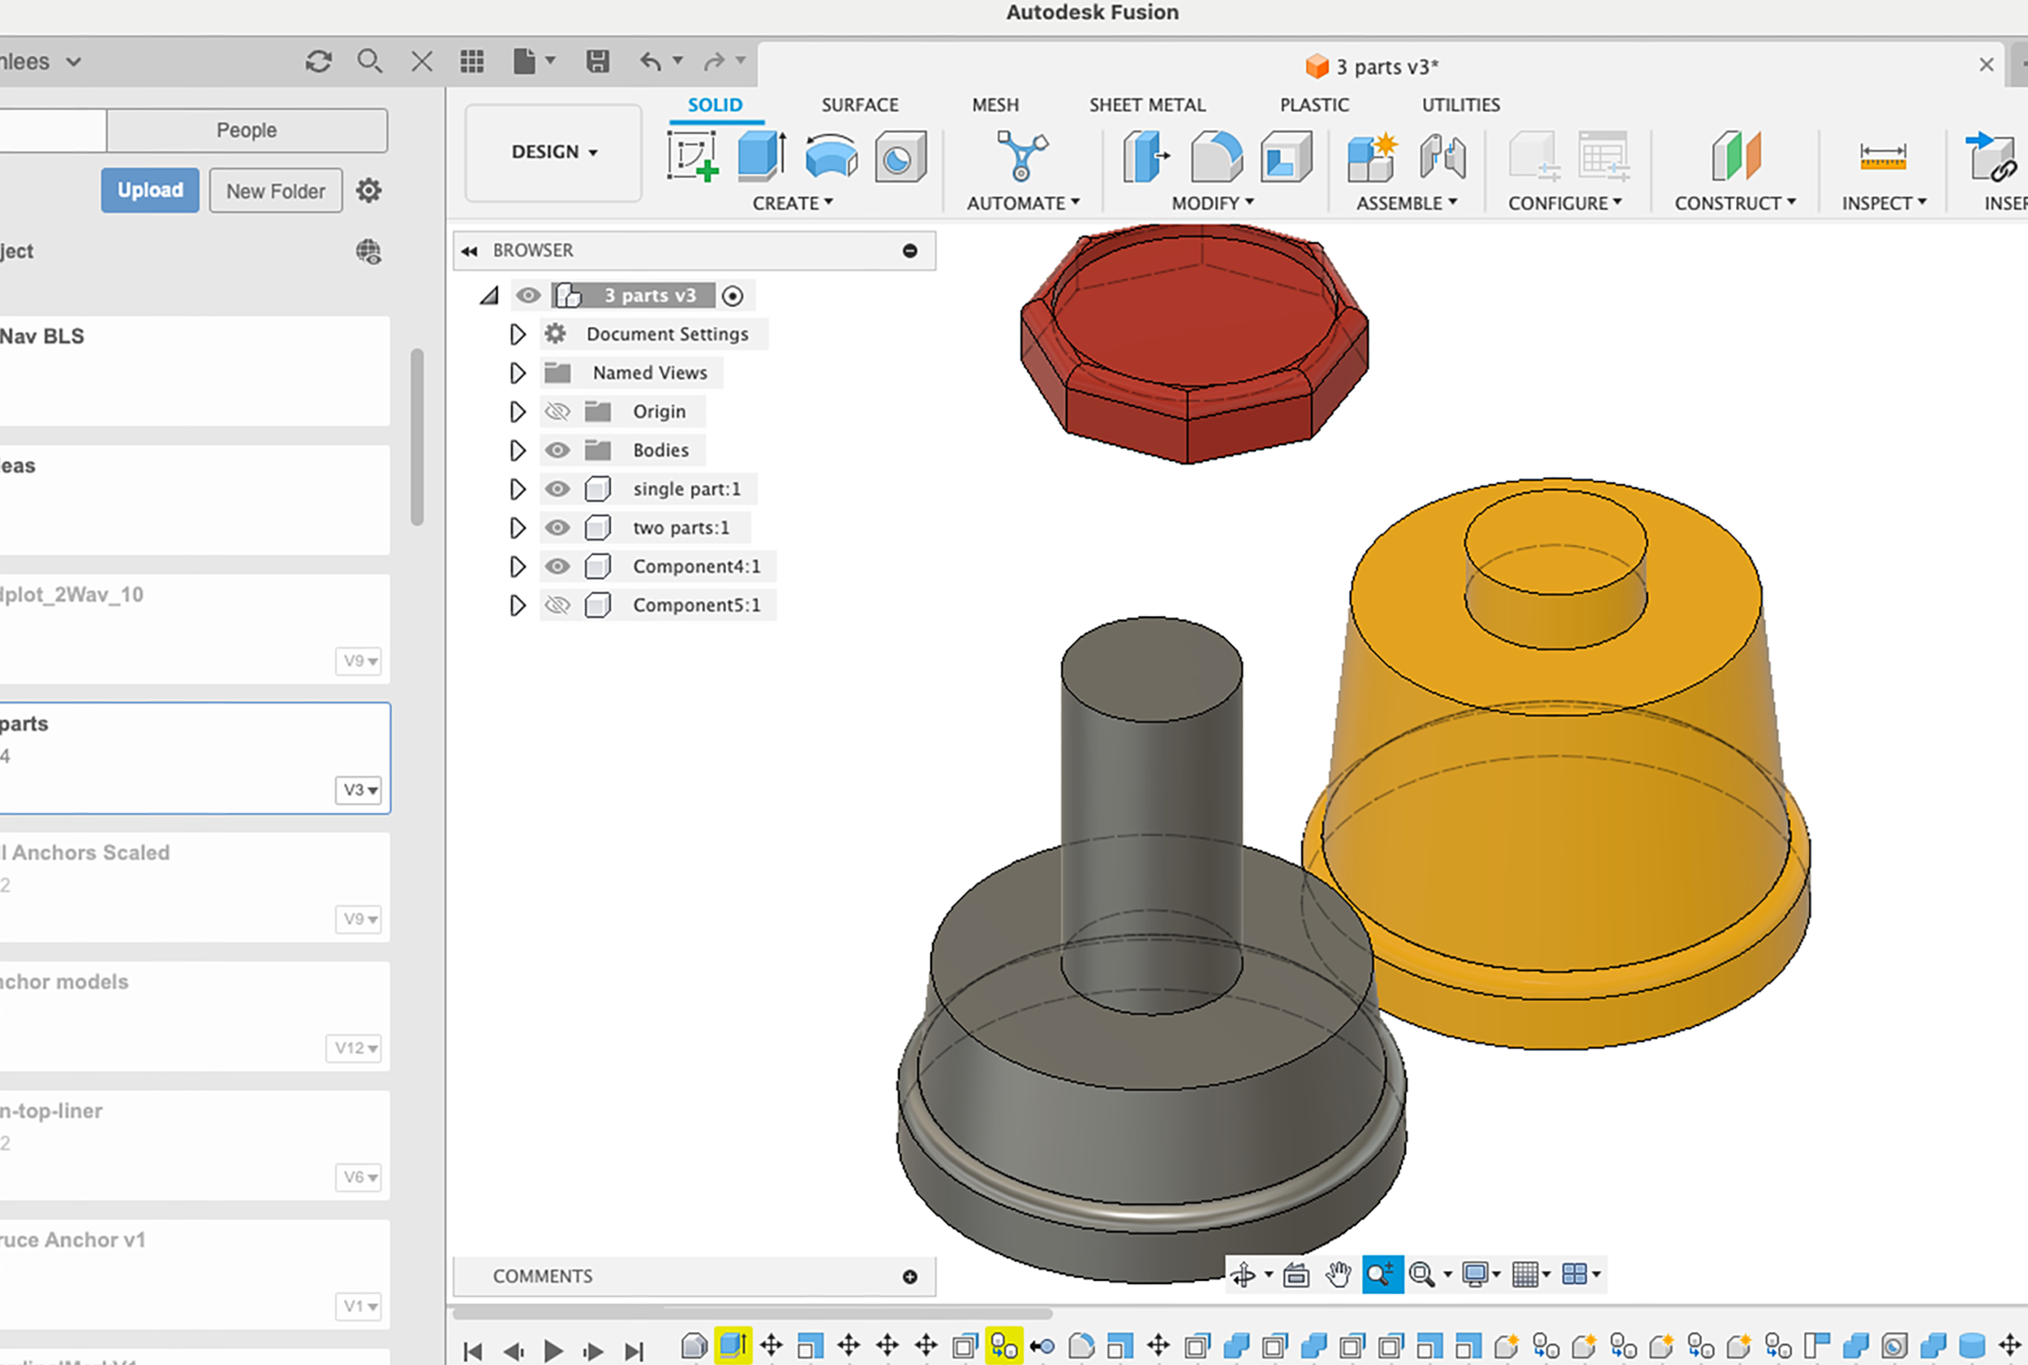Switch to the SURFACE tab
The height and width of the screenshot is (1365, 2028).
click(x=859, y=105)
